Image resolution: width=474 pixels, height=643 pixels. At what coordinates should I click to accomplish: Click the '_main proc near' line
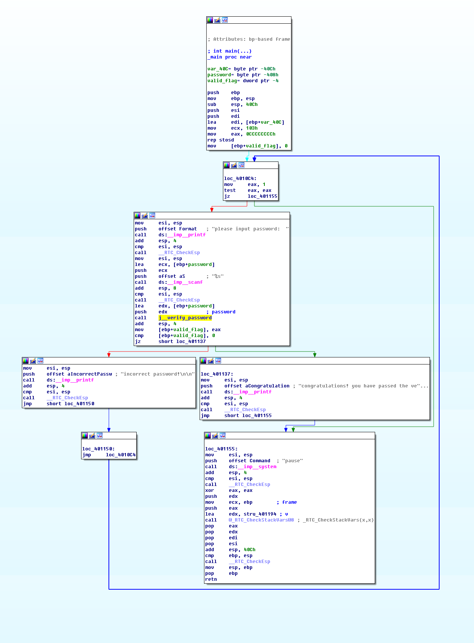click(x=230, y=57)
